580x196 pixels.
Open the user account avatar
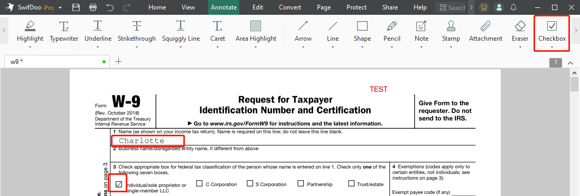(x=499, y=7)
